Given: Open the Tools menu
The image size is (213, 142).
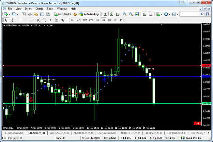Looking at the screenshot, I should [50, 9].
